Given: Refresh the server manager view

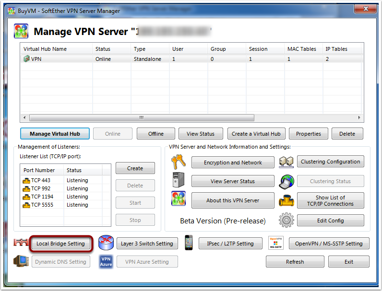Looking at the screenshot, I should coord(295,262).
